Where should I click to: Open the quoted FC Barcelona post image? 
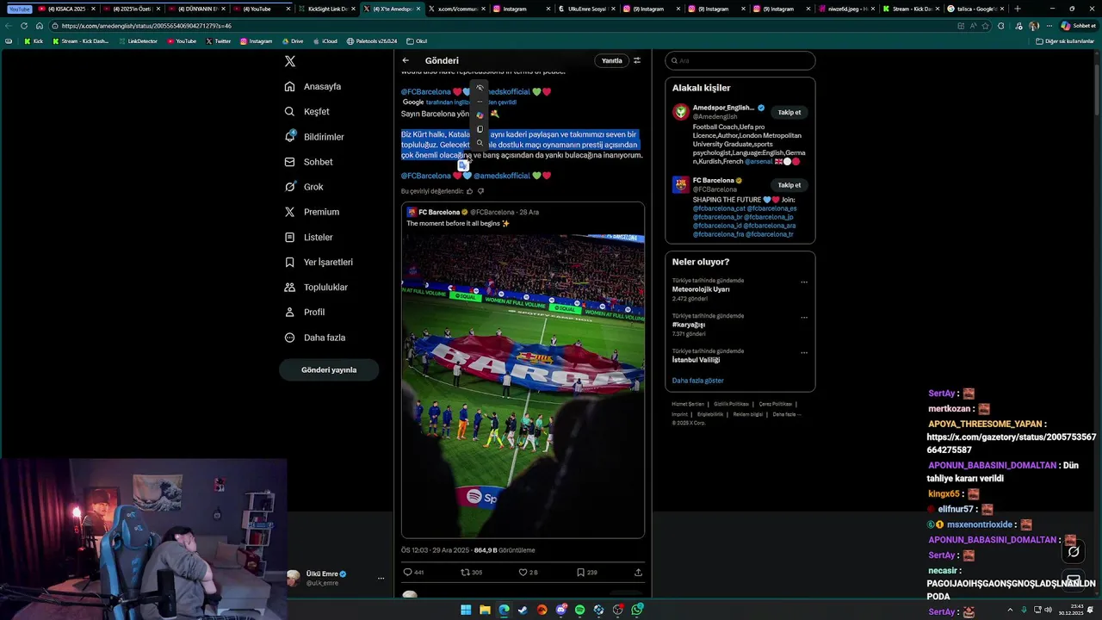pos(523,386)
